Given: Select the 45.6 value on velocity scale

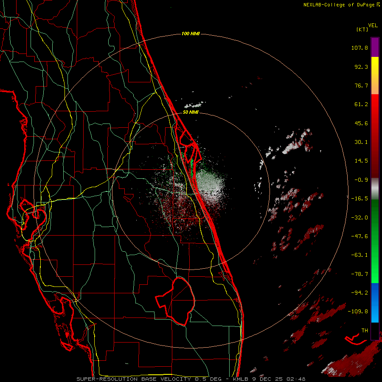Looking at the screenshot, I should tap(361, 123).
